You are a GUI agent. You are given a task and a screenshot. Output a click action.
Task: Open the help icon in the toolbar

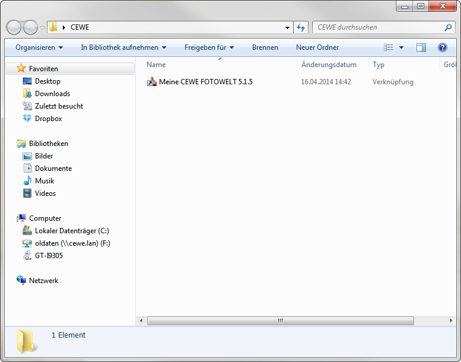click(442, 47)
